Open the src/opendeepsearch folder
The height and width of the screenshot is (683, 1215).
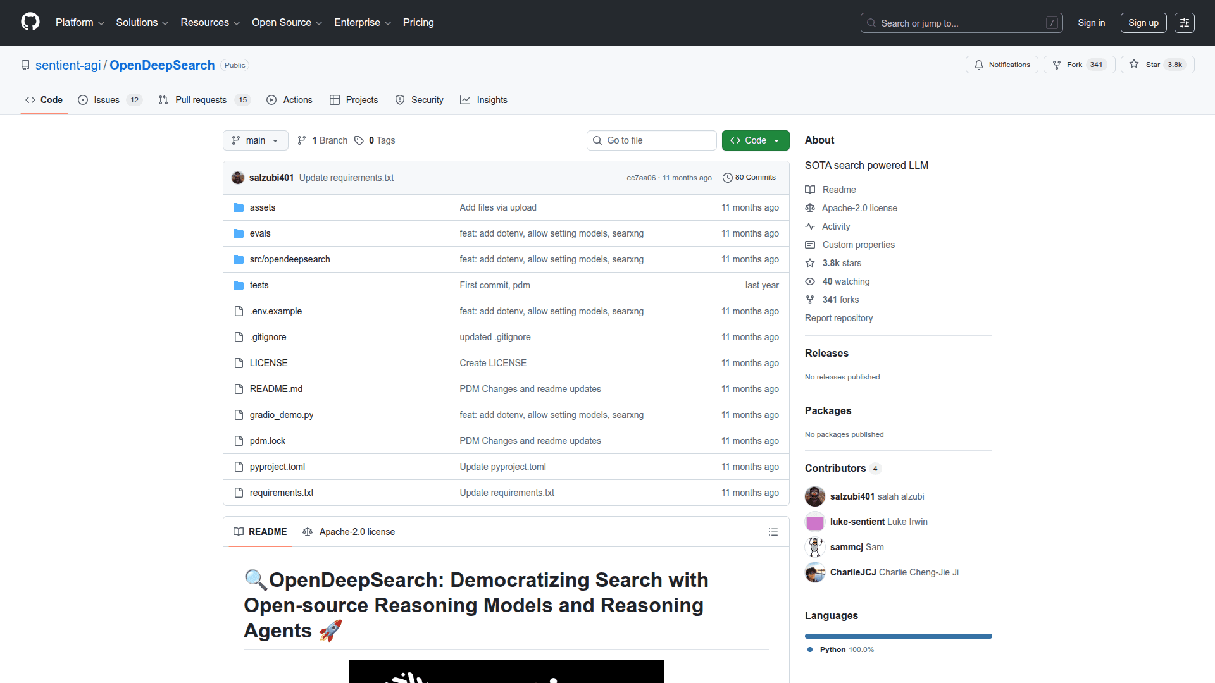click(289, 259)
